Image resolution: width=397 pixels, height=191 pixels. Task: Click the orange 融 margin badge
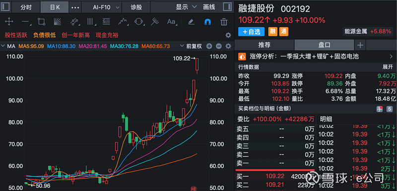pos(272,32)
